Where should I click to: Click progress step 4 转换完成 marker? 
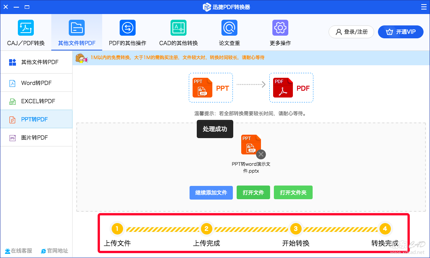(385, 228)
